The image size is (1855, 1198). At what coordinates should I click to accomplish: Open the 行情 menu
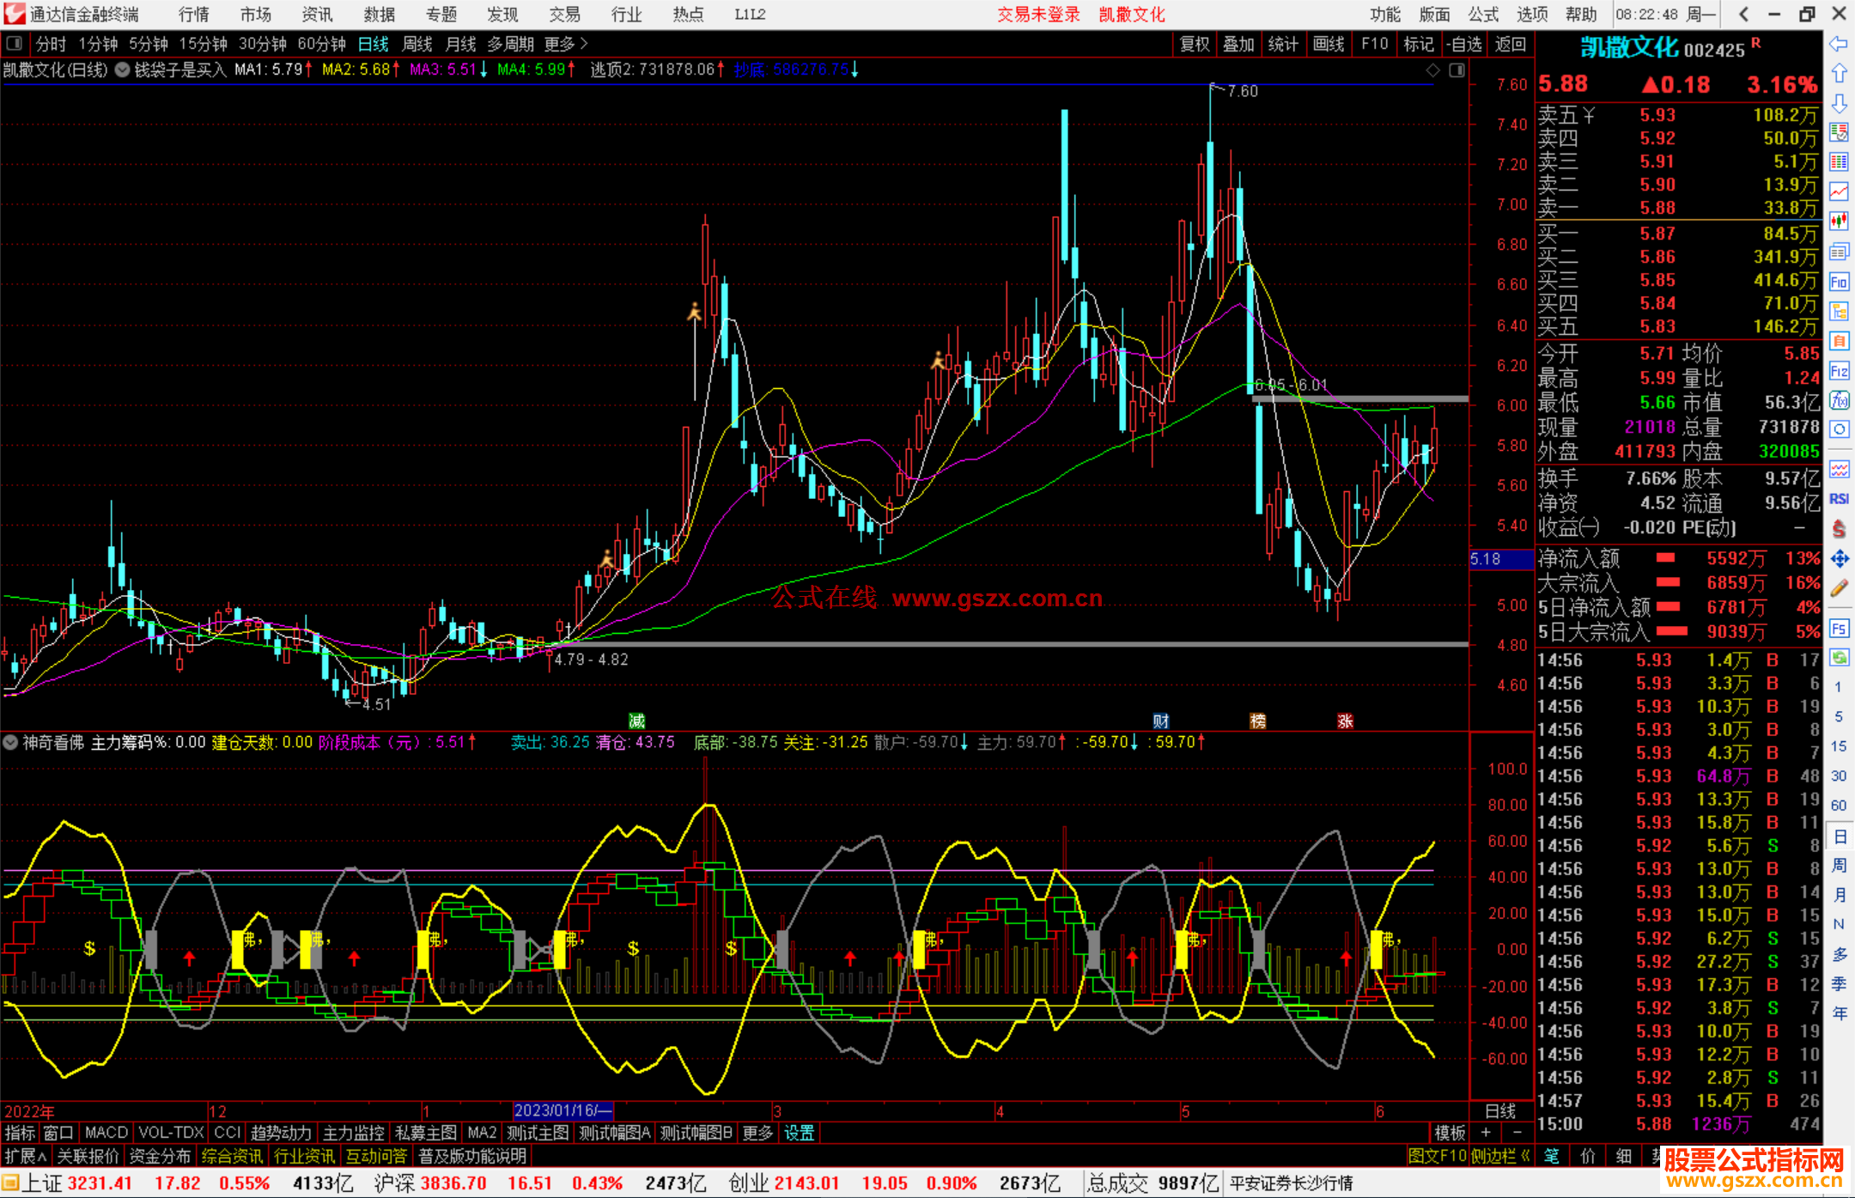(194, 15)
